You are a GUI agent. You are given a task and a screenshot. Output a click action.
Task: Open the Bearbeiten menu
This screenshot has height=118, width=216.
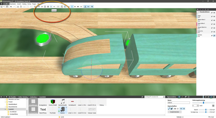(x=13, y=4)
